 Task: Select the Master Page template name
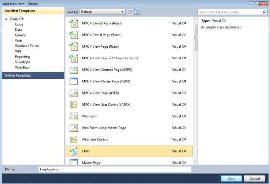pyautogui.click(x=91, y=162)
